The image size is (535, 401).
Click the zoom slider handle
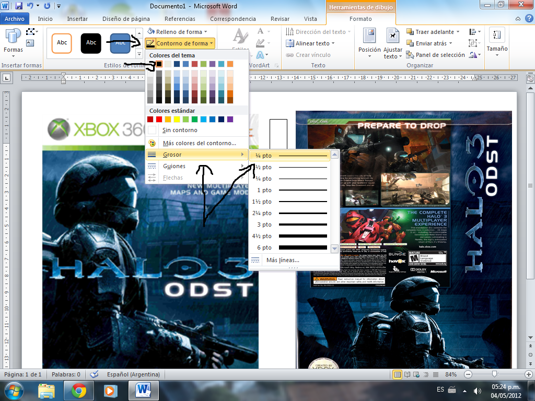[x=494, y=374]
